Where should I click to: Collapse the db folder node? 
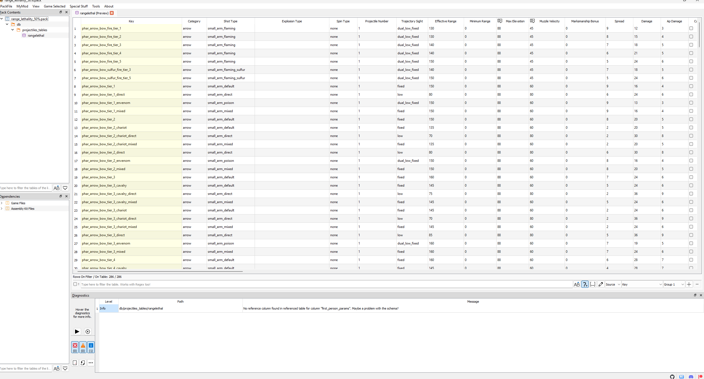coord(7,24)
